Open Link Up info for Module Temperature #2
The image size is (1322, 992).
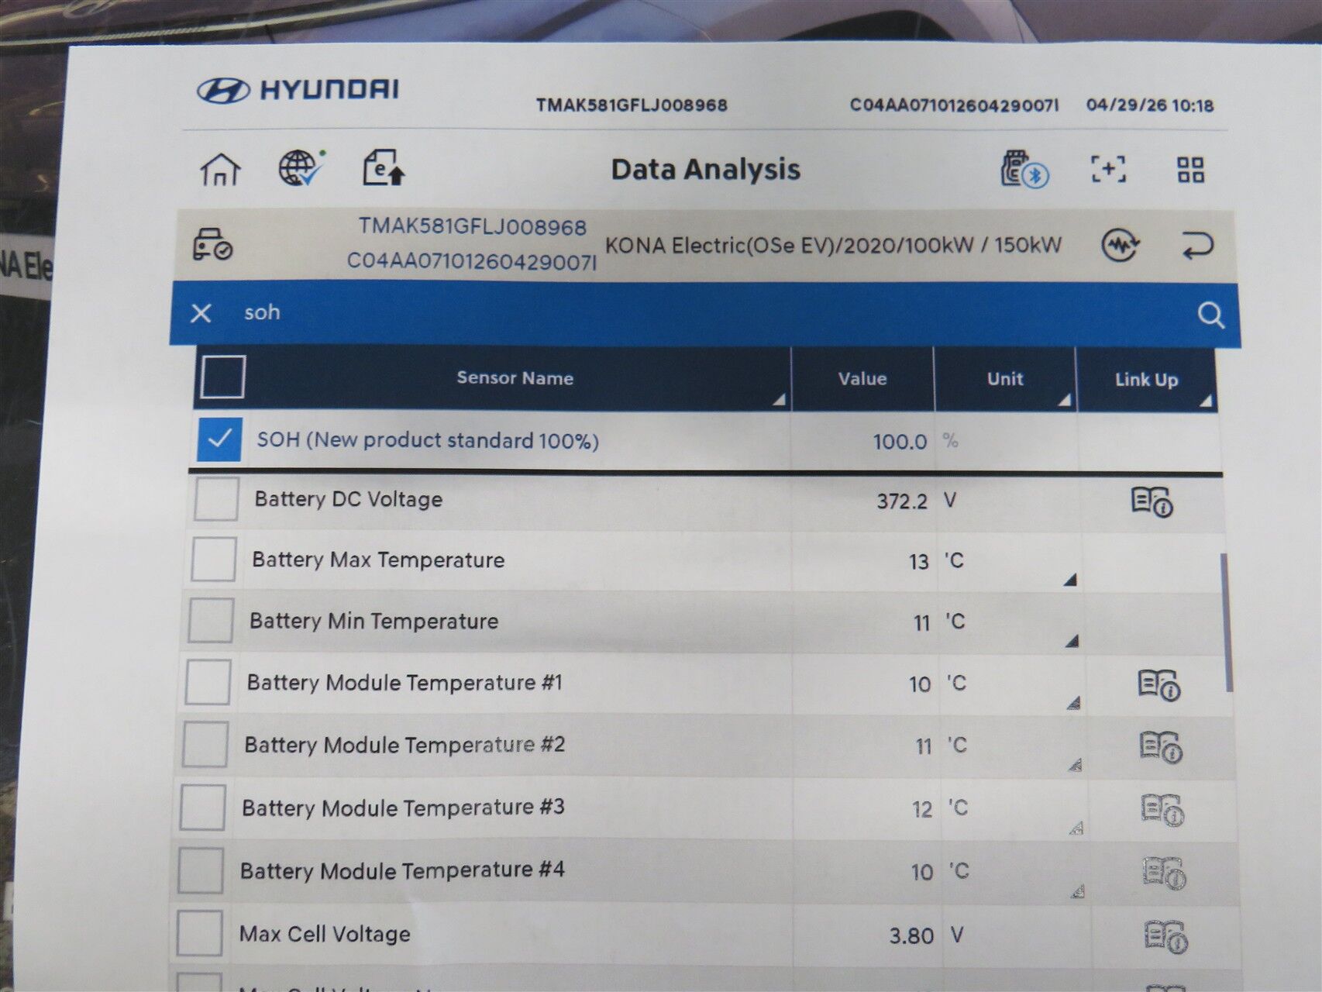[1161, 747]
